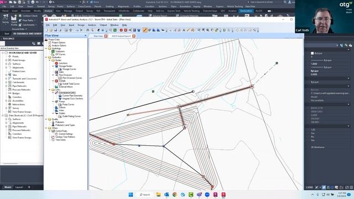Open the Output menu

pyautogui.click(x=103, y=25)
